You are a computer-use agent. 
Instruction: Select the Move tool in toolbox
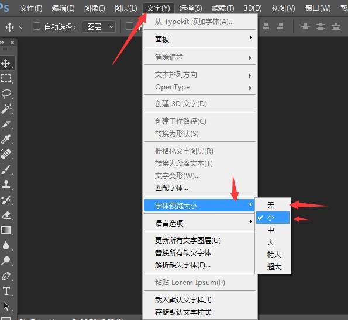[6, 64]
